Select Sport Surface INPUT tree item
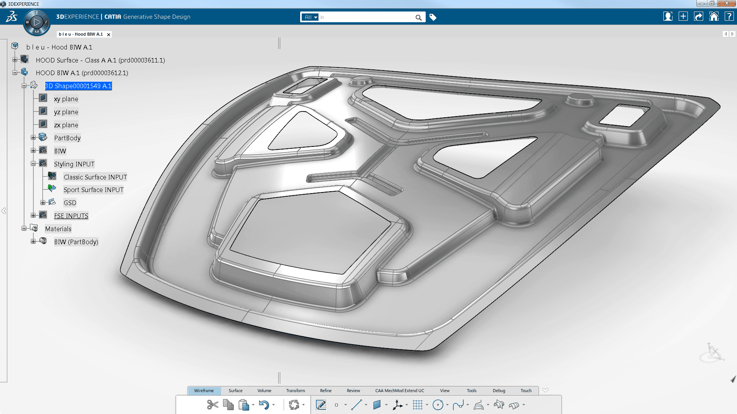This screenshot has height=414, width=737. pos(93,190)
